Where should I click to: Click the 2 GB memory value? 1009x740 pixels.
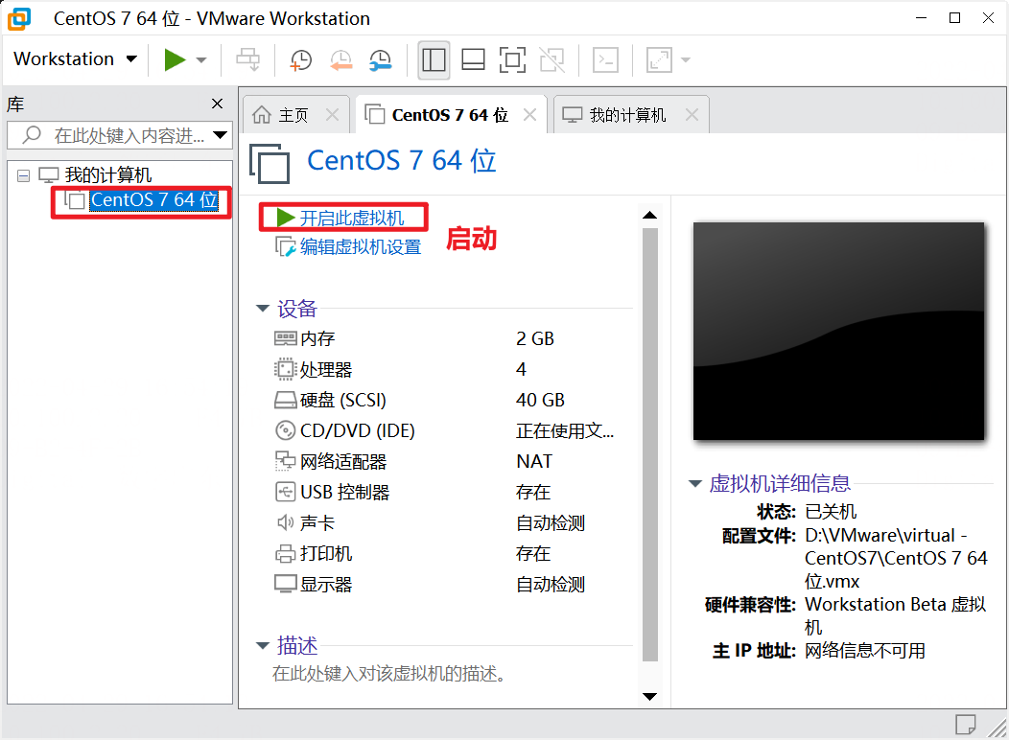tap(535, 338)
